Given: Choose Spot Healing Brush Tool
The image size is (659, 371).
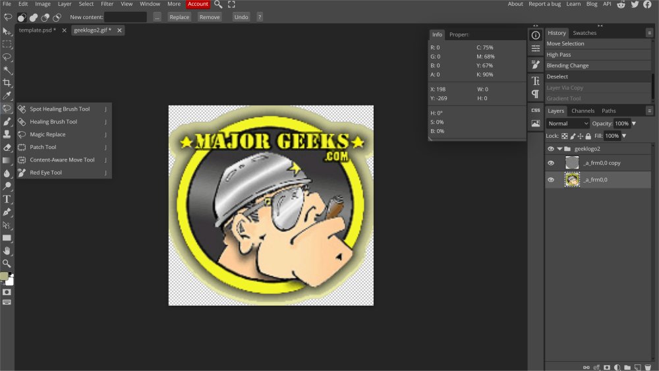Looking at the screenshot, I should 64,109.
